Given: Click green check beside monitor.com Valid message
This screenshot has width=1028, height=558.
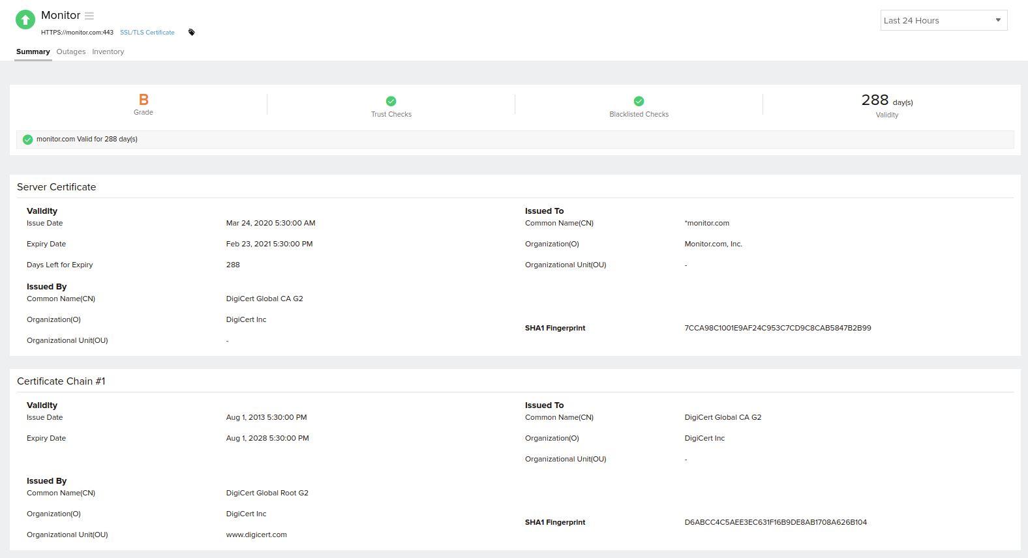Looking at the screenshot, I should pyautogui.click(x=28, y=139).
